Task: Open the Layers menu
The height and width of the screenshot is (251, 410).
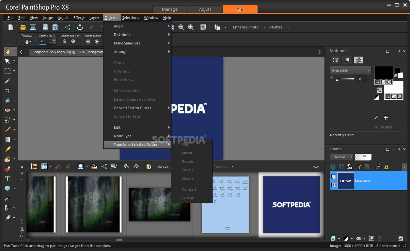Action: 94,18
